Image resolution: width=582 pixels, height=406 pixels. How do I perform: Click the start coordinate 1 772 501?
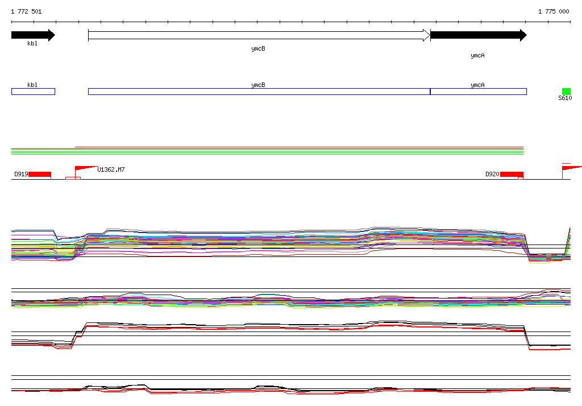tap(26, 11)
